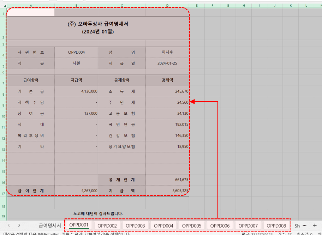The image size is (322, 235).
Task: Select column D header
Action: (167, 6)
